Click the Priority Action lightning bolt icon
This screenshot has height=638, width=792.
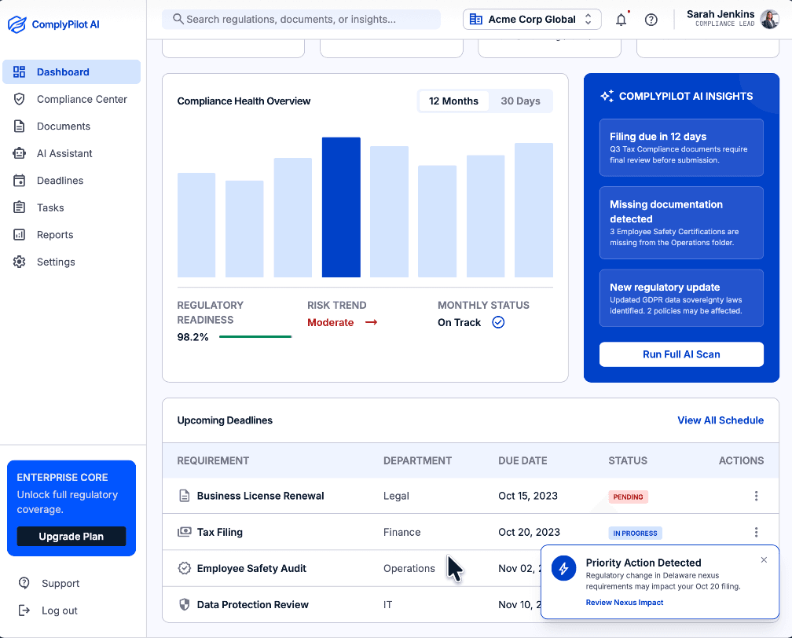pos(563,568)
